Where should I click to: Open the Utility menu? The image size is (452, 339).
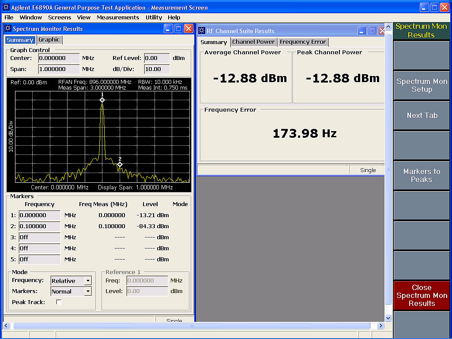click(x=154, y=17)
